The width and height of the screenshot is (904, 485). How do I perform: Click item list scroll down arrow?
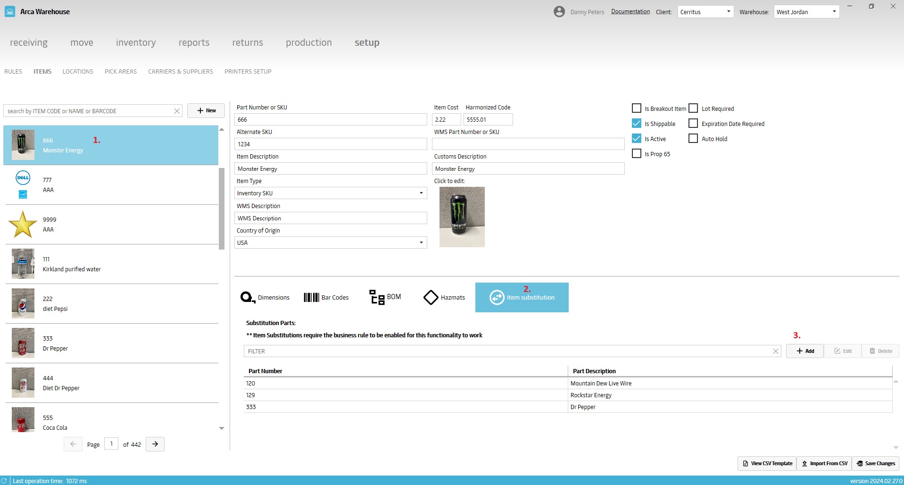coord(222,428)
